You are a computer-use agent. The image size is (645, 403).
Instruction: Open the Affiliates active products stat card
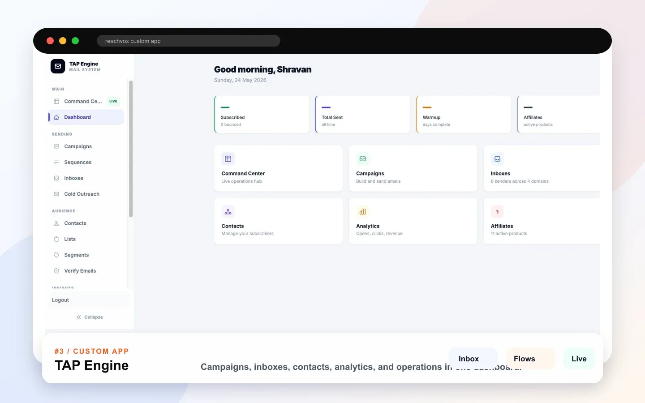[559, 114]
